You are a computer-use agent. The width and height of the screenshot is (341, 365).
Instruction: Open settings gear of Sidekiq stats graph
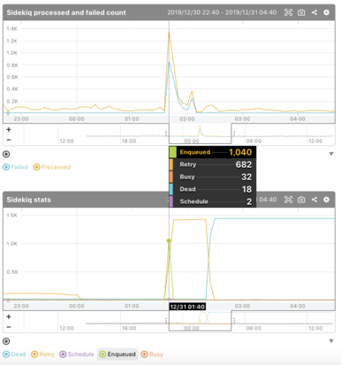[326, 200]
